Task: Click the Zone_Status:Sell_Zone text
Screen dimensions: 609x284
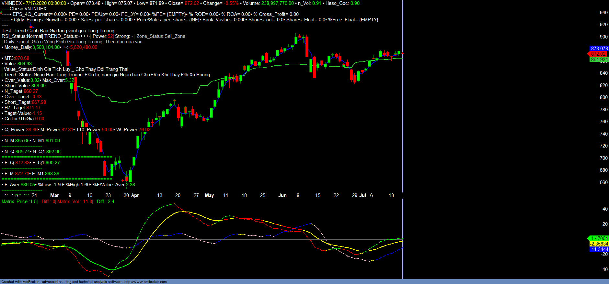Action: pos(161,36)
